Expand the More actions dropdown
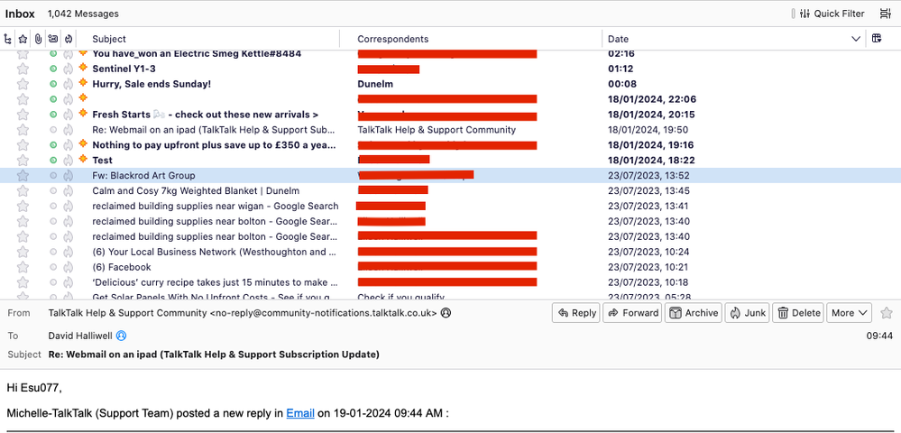 point(850,313)
